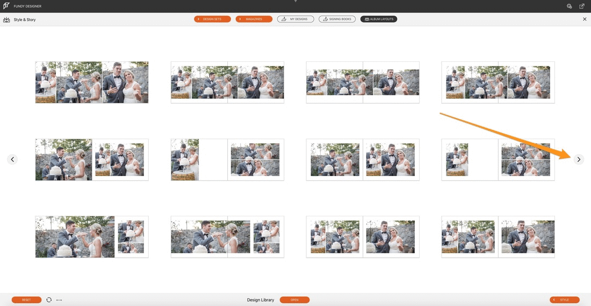Select first bottom-row layout with full-bleed large photo
Screen dimensions: 591x306
(92, 237)
